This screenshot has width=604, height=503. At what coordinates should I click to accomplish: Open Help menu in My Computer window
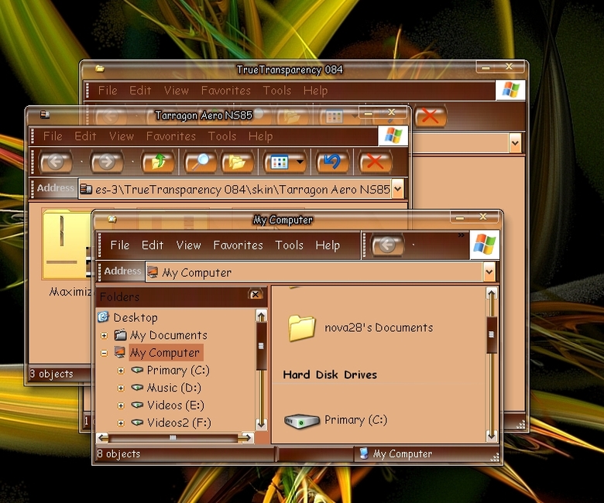pos(328,245)
